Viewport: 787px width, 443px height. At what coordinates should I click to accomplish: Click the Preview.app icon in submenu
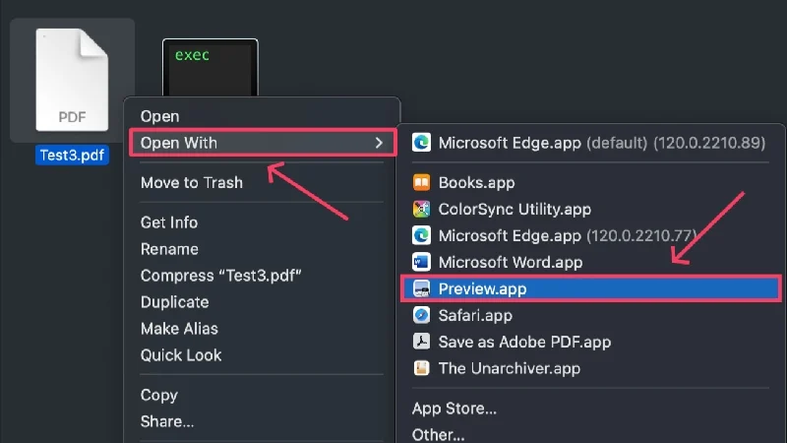[x=421, y=288]
